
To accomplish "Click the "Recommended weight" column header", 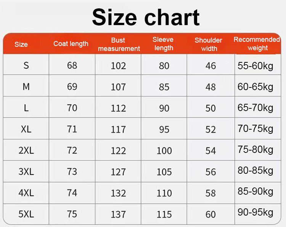I will [257, 44].
